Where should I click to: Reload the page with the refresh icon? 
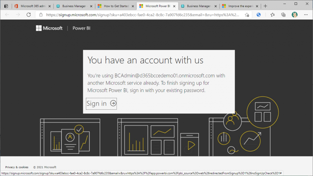28,15
